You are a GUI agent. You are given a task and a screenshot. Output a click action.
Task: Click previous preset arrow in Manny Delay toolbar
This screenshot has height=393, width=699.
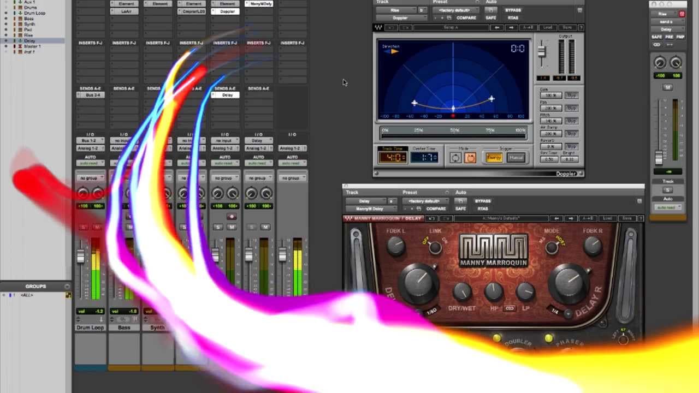pos(556,218)
